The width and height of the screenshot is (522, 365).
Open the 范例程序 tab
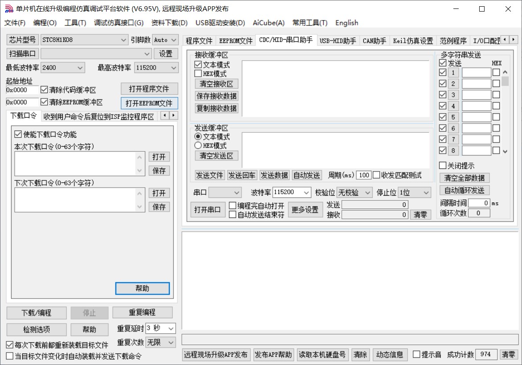452,40
